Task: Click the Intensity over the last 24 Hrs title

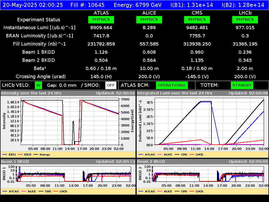Action: (x=31, y=93)
